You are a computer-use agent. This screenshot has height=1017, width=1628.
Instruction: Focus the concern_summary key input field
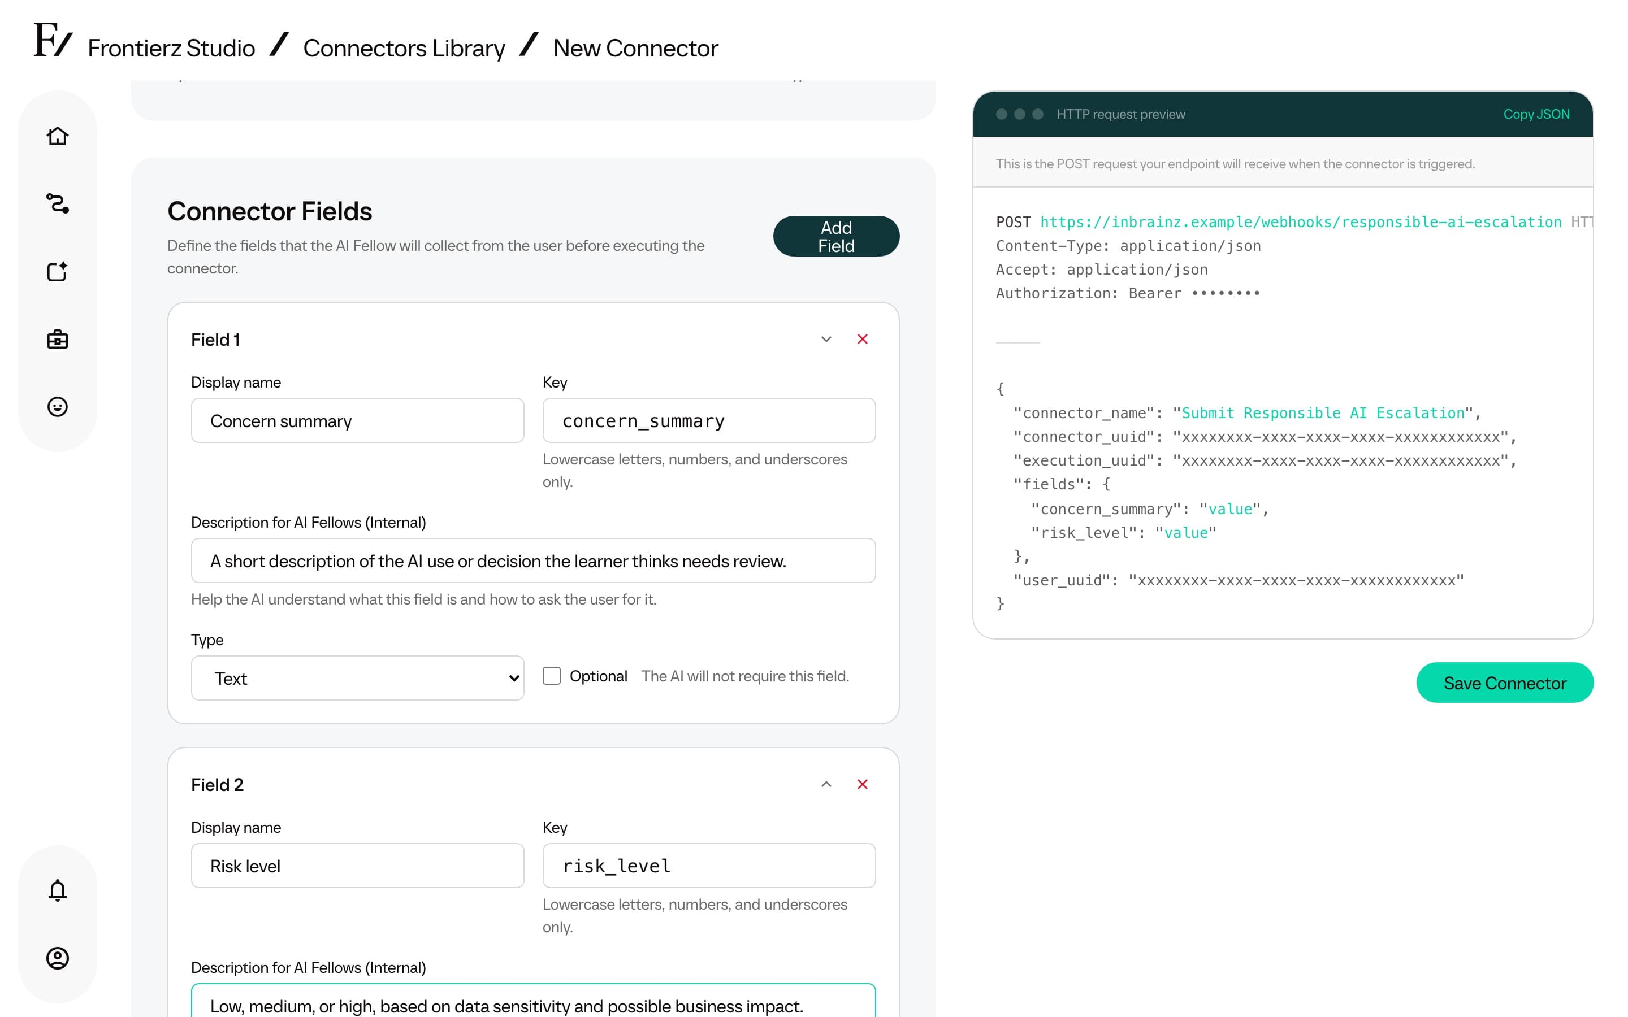pos(709,420)
